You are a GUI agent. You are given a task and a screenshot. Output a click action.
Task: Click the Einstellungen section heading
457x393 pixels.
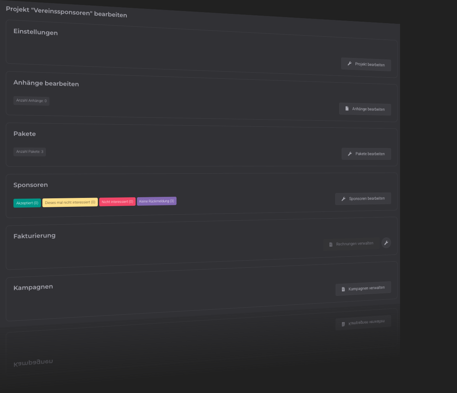pyautogui.click(x=36, y=32)
